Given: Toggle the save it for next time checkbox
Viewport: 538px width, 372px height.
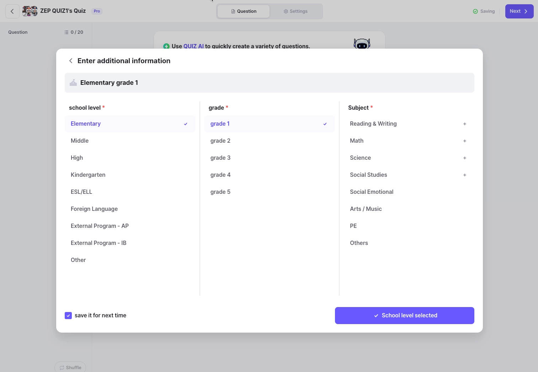Looking at the screenshot, I should point(68,316).
